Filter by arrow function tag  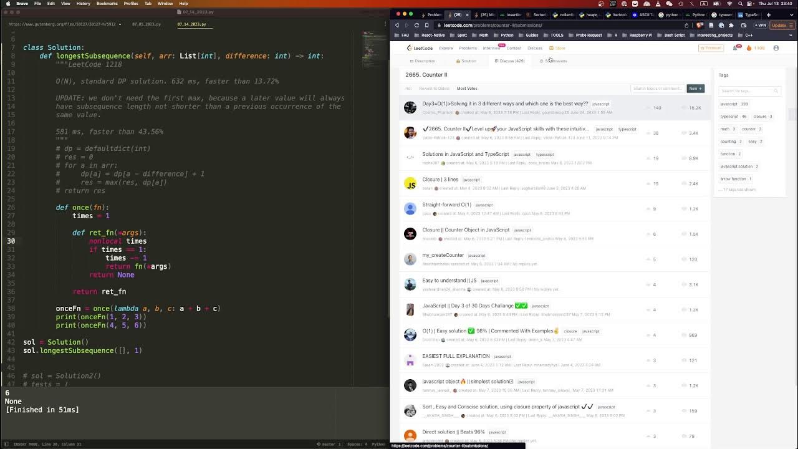[x=736, y=179]
